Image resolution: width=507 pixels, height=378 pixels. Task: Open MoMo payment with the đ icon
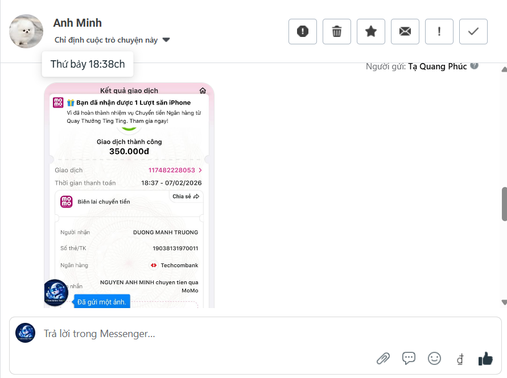tap(460, 358)
